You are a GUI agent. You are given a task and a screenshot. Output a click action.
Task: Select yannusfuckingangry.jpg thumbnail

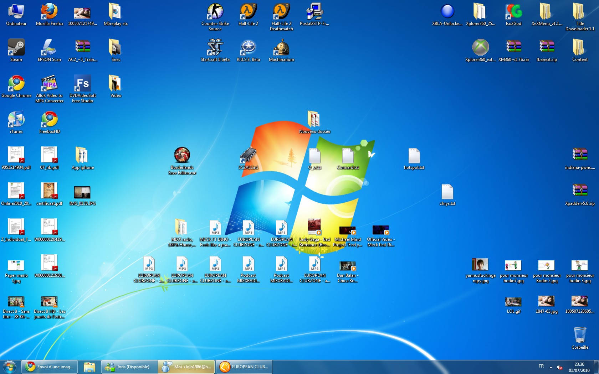[x=480, y=271]
